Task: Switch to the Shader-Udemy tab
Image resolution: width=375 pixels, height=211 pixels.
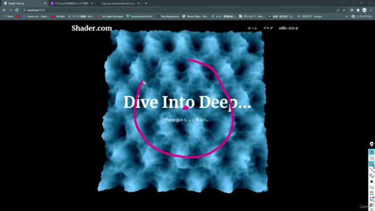Action: [24, 4]
